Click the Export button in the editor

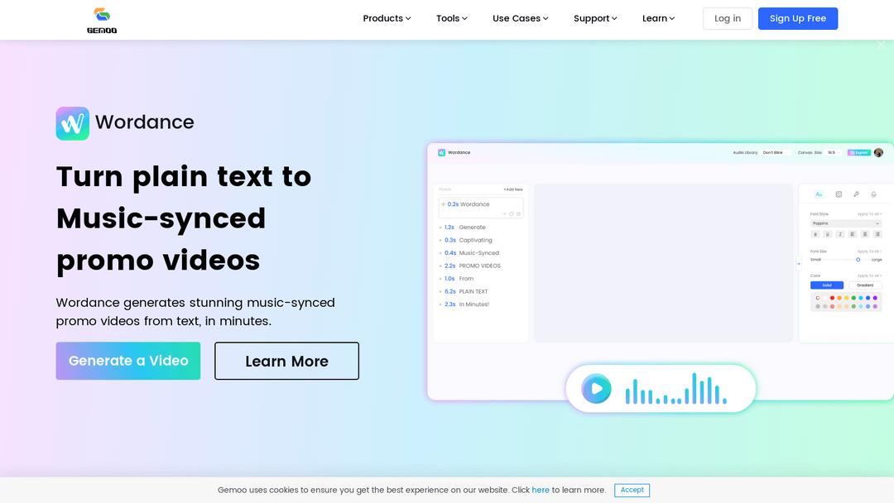click(859, 153)
